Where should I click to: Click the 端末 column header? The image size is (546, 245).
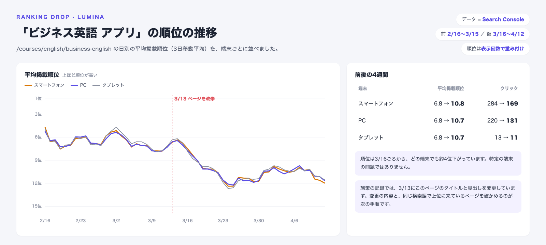coord(363,88)
